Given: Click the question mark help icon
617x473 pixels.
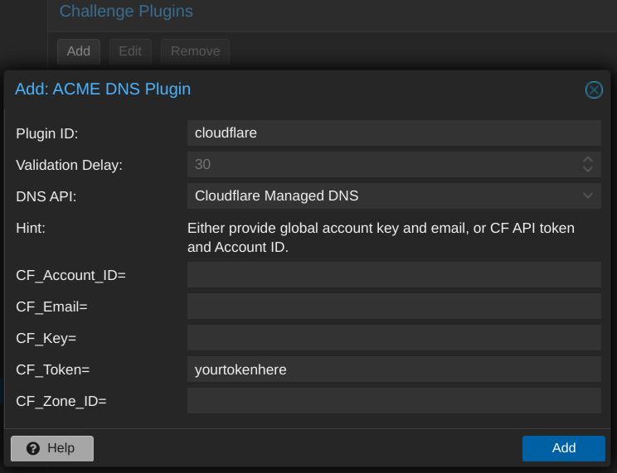Looking at the screenshot, I should pos(33,448).
